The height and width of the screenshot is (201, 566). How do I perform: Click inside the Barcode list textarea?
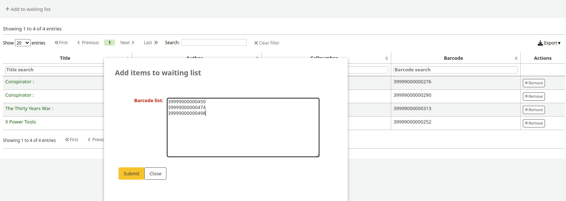[x=243, y=134]
